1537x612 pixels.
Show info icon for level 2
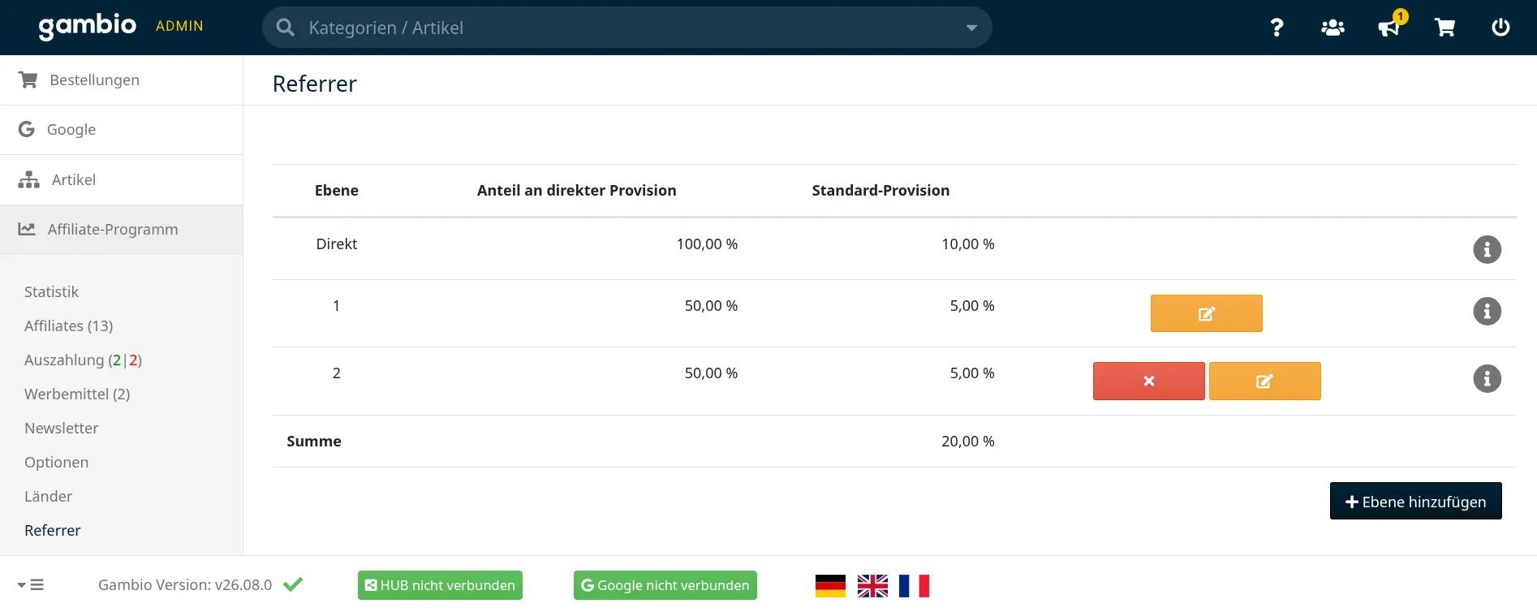pos(1487,378)
